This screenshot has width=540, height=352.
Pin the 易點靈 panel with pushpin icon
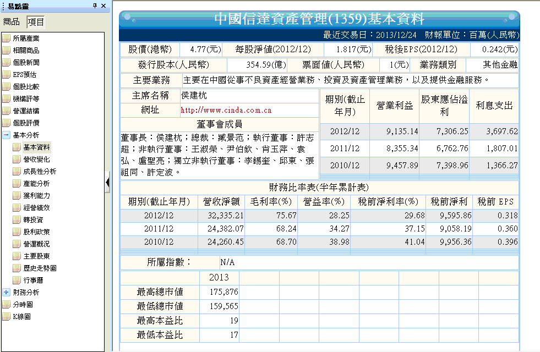[95, 5]
